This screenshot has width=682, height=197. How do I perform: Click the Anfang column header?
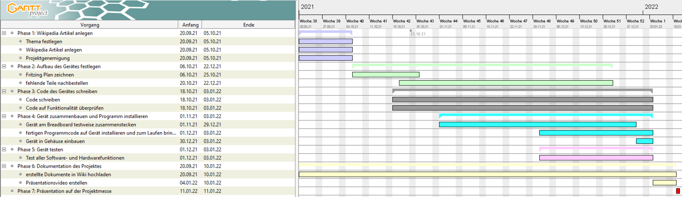tap(190, 25)
